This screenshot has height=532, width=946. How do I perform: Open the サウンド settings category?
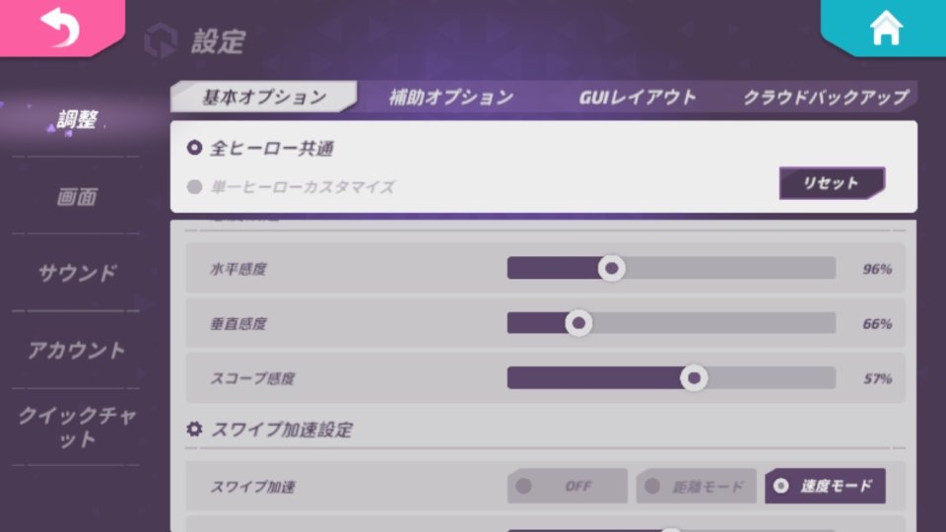click(x=77, y=273)
